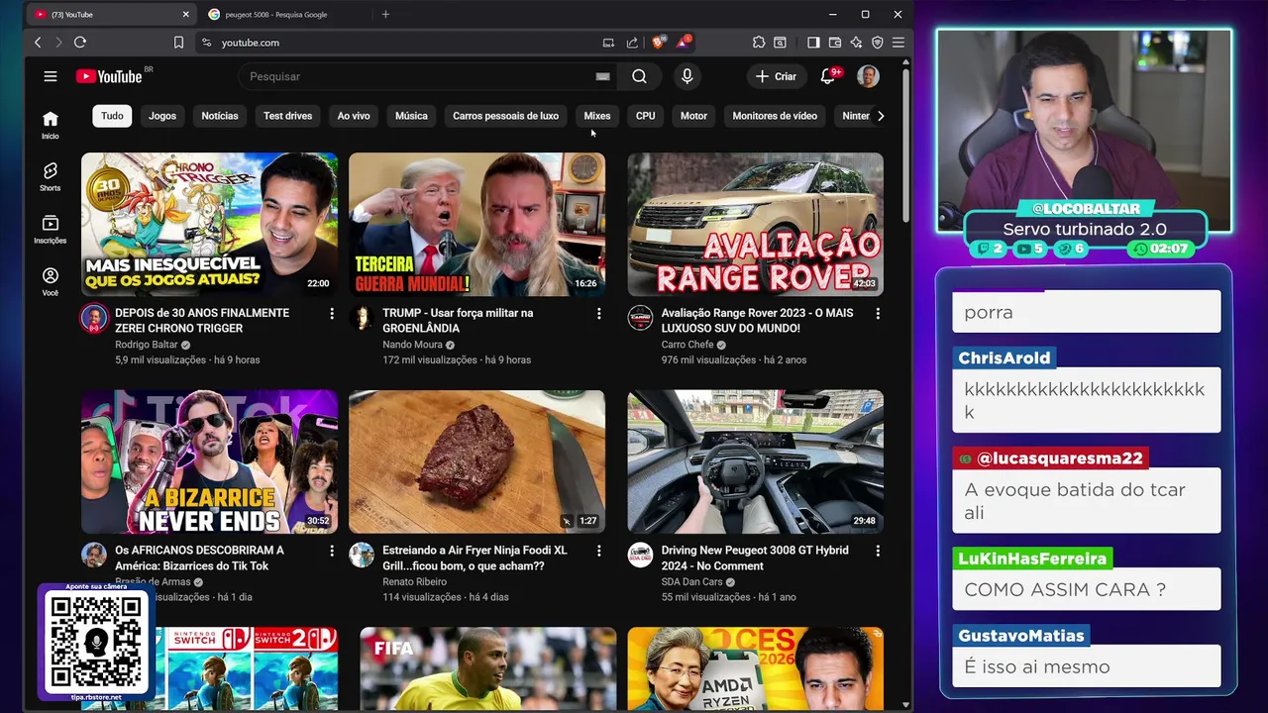Show more filter chips with right arrow
Image resolution: width=1268 pixels, height=713 pixels.
(x=881, y=116)
